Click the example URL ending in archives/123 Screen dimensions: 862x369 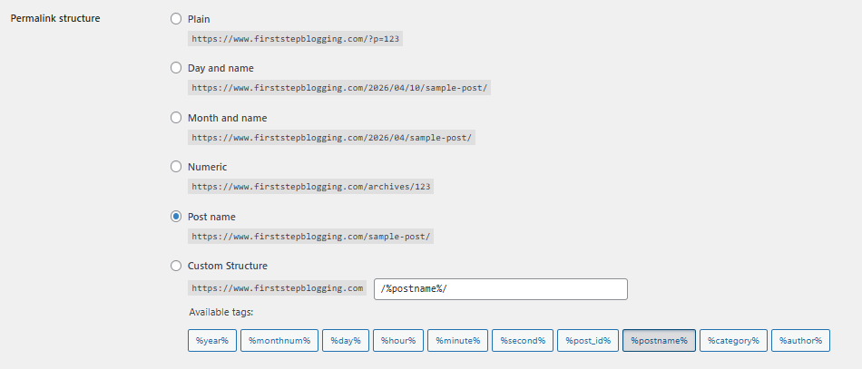coord(310,187)
